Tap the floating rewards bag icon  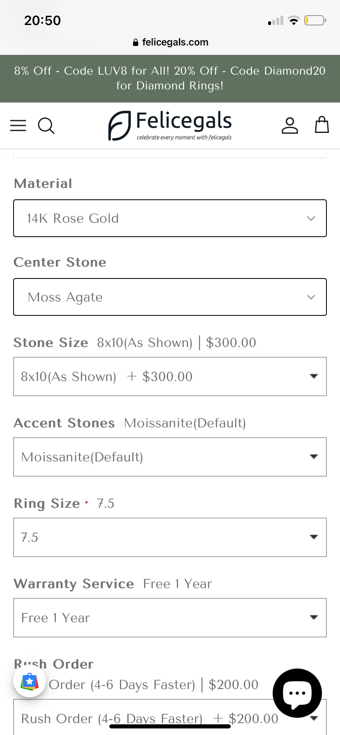30,682
